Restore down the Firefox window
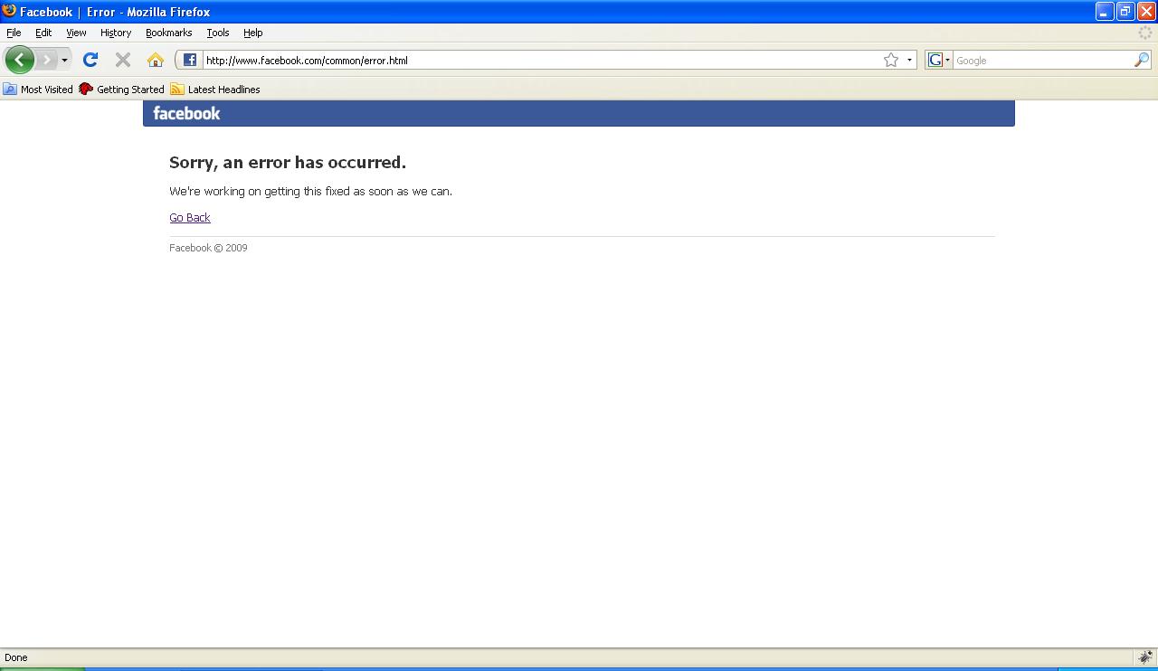The height and width of the screenshot is (671, 1158). click(1125, 11)
